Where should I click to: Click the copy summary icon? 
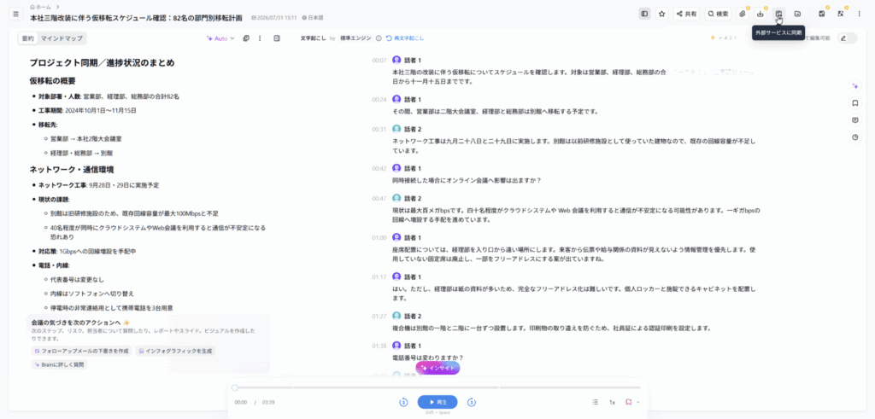[x=246, y=38]
